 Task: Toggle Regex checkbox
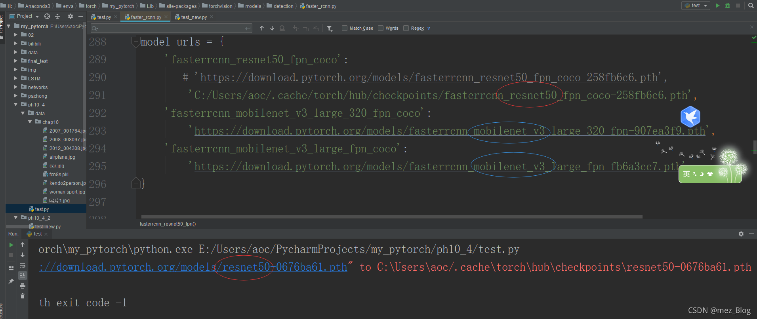[406, 28]
